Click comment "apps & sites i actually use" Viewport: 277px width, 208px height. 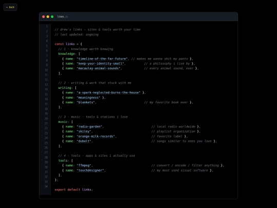click(96, 156)
